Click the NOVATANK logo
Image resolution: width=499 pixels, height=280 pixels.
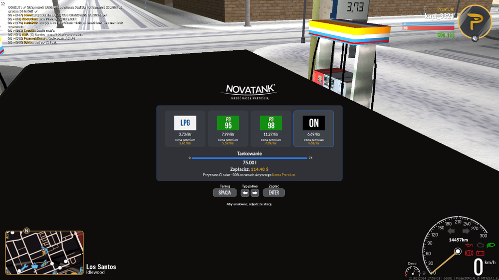(x=250, y=92)
